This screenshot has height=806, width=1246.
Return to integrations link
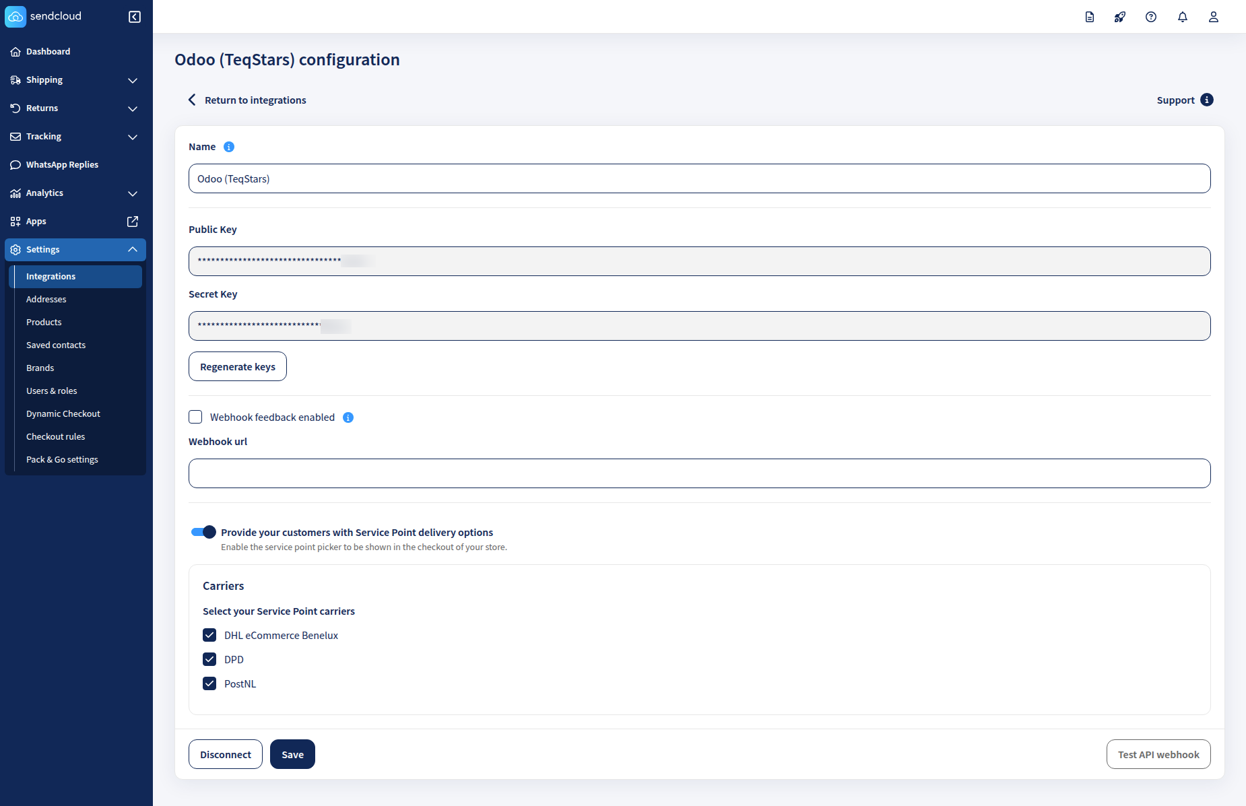coord(255,100)
